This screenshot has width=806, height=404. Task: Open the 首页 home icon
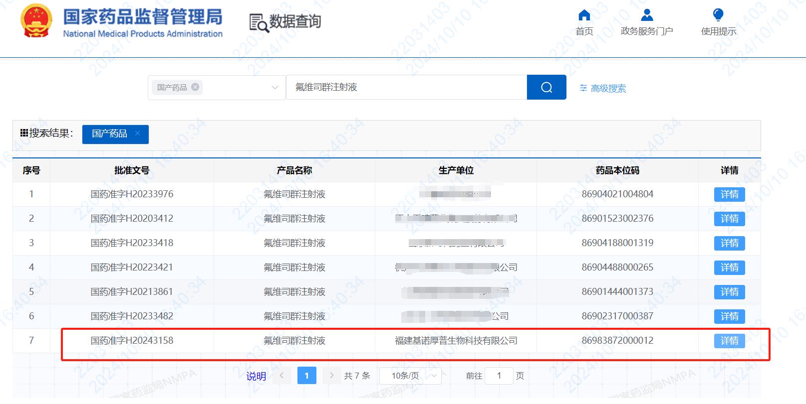[584, 15]
